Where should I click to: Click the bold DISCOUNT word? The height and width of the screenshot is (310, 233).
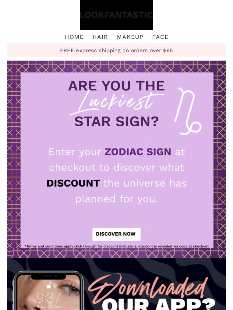tap(73, 183)
